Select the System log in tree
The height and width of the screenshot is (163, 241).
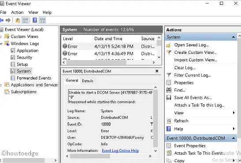[x=21, y=71]
